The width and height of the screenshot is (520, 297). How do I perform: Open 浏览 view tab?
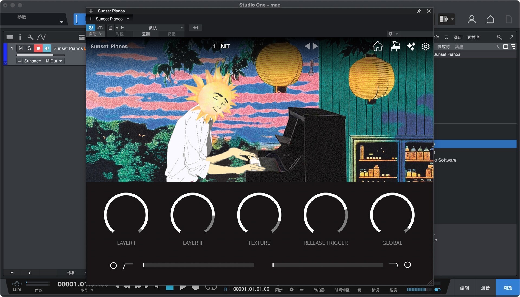pos(508,288)
